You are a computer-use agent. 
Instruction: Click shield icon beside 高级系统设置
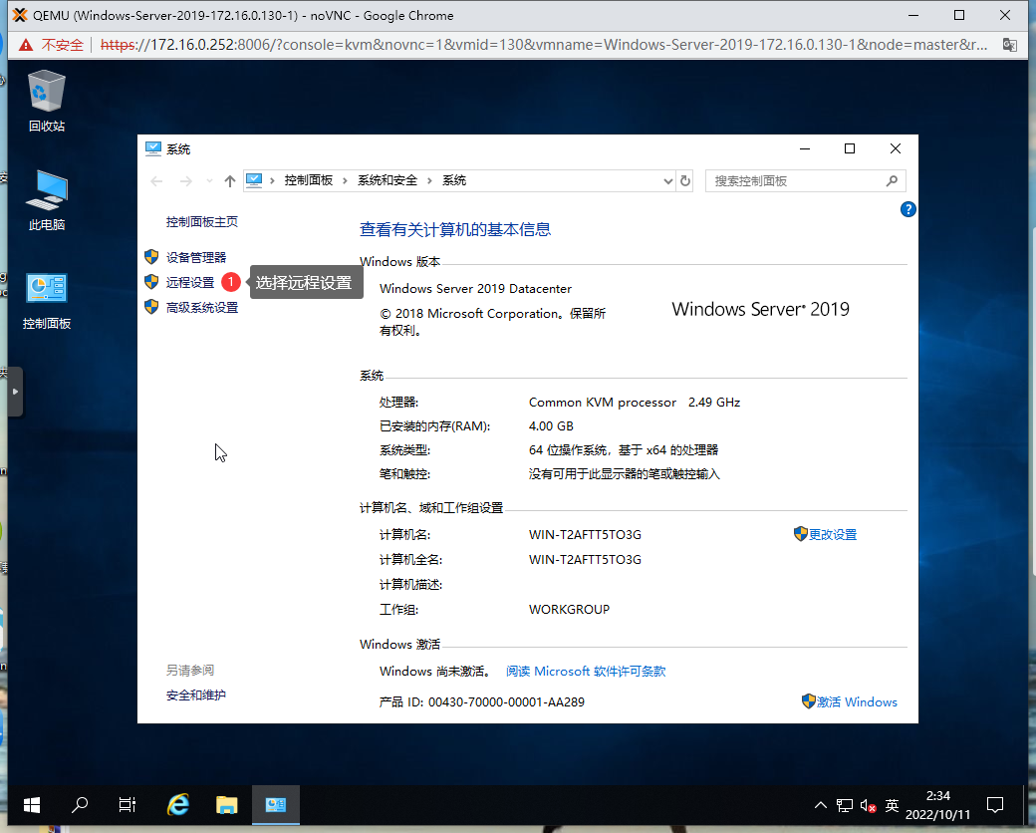[x=151, y=307]
